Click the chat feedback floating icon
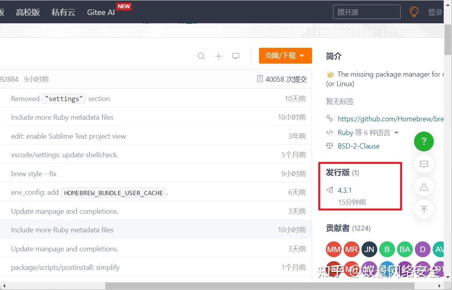Viewport: 452px width, 290px height. point(424,164)
